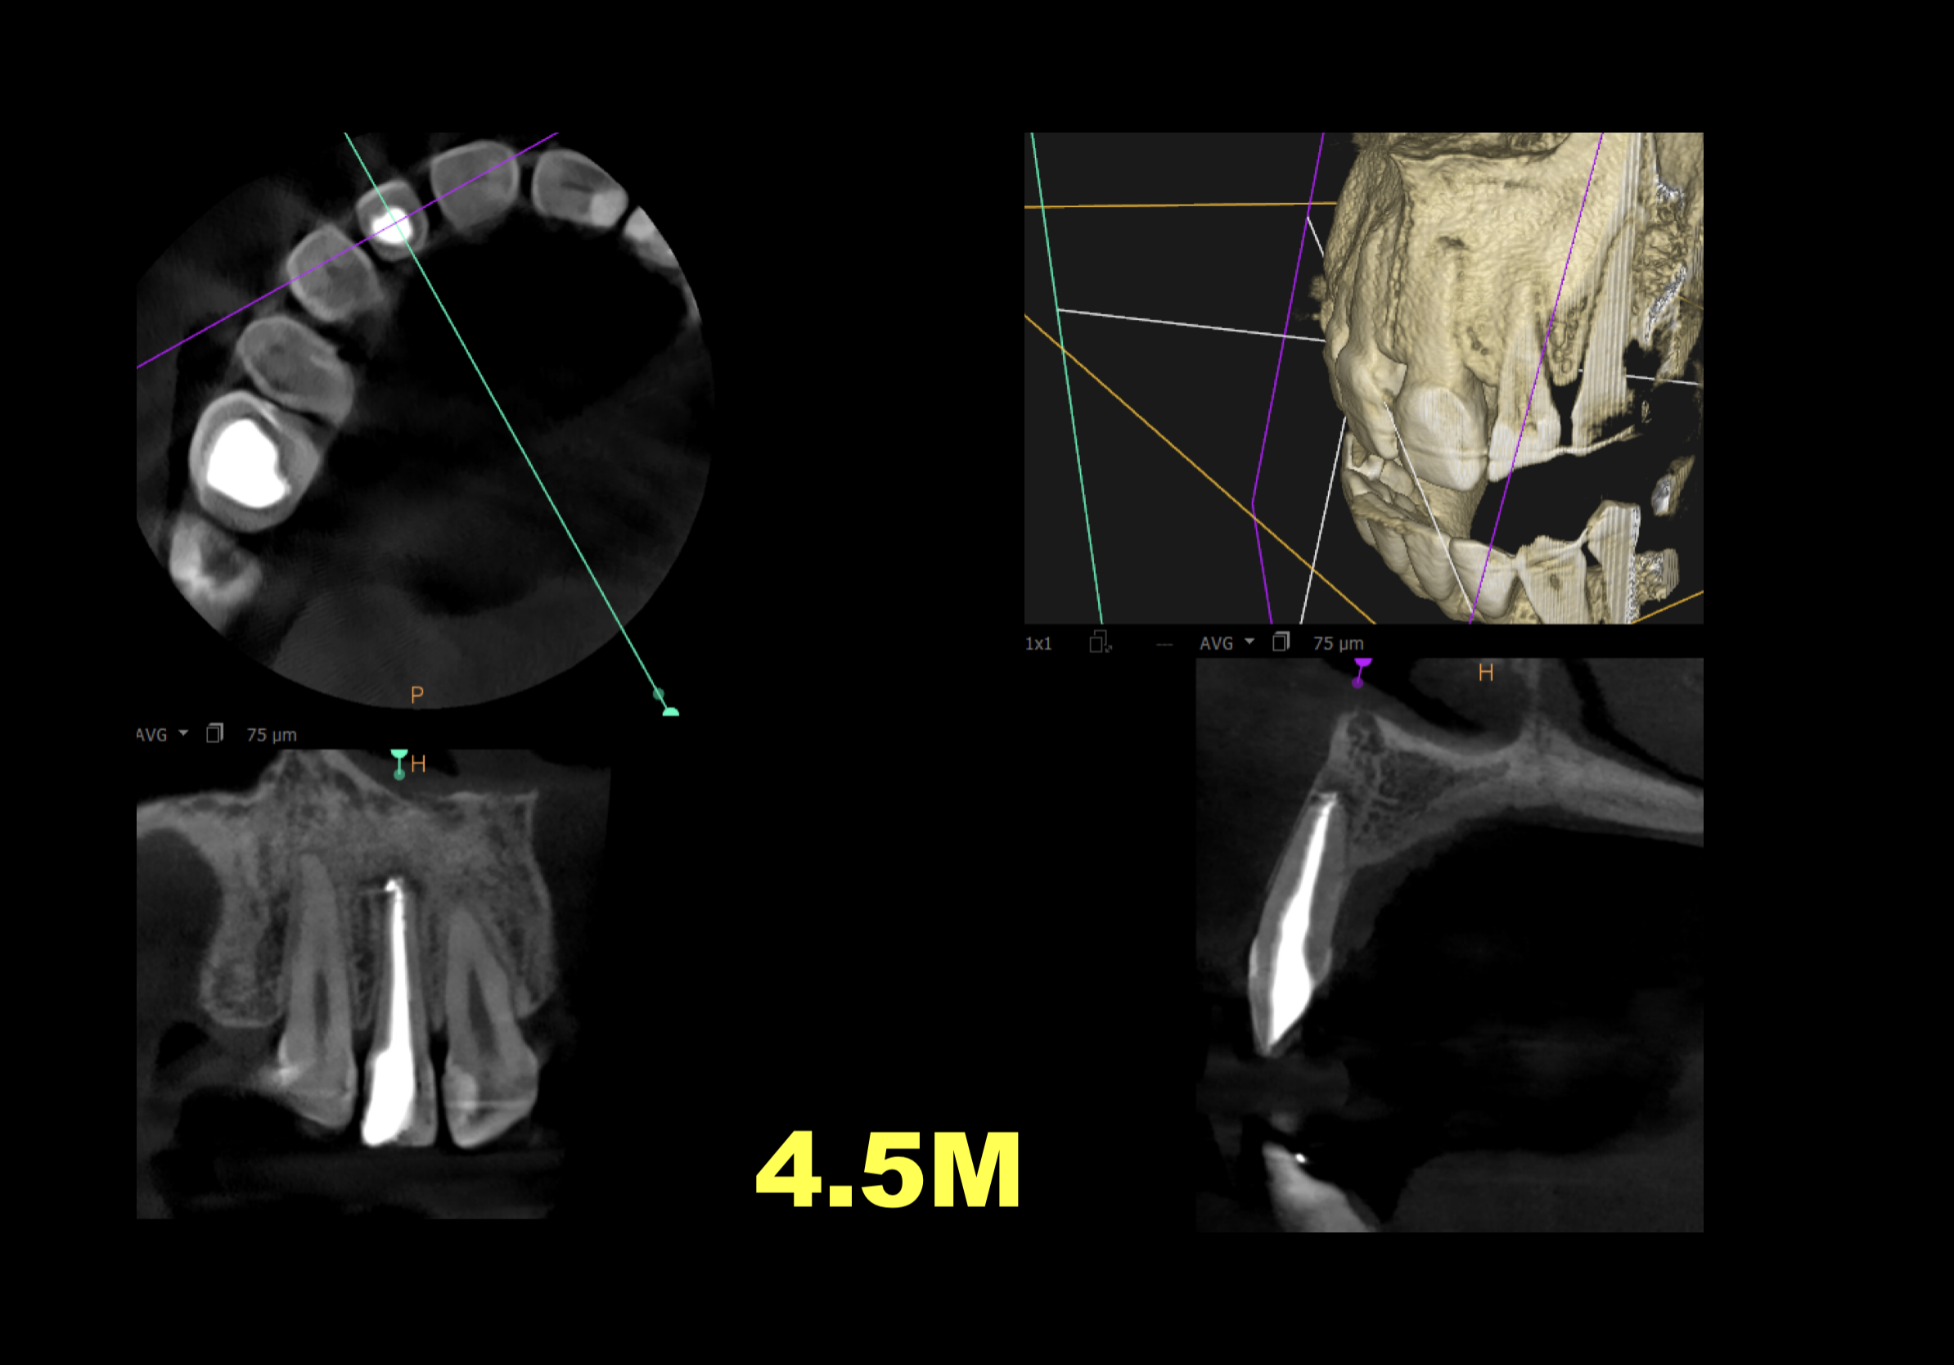This screenshot has height=1365, width=1954.
Task: Click the orange P orientation label in axial view
Action: click(417, 696)
